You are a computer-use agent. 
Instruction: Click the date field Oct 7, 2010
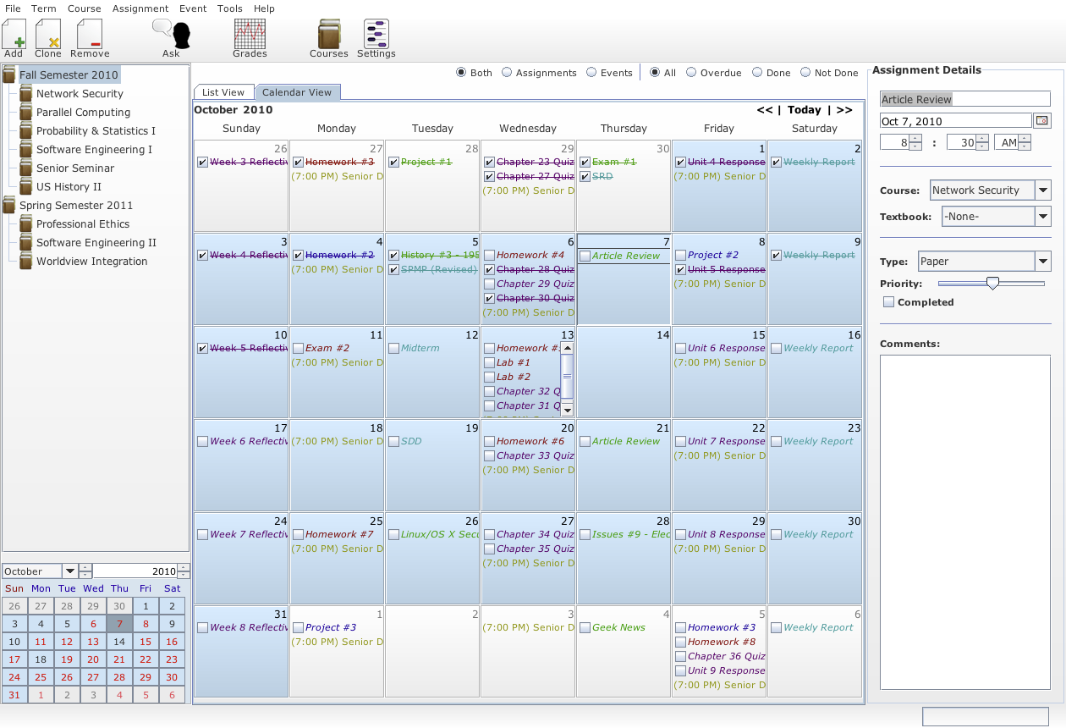[x=956, y=121]
